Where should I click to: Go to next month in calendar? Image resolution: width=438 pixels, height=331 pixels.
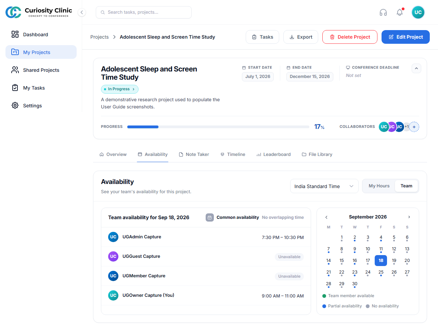coord(409,217)
